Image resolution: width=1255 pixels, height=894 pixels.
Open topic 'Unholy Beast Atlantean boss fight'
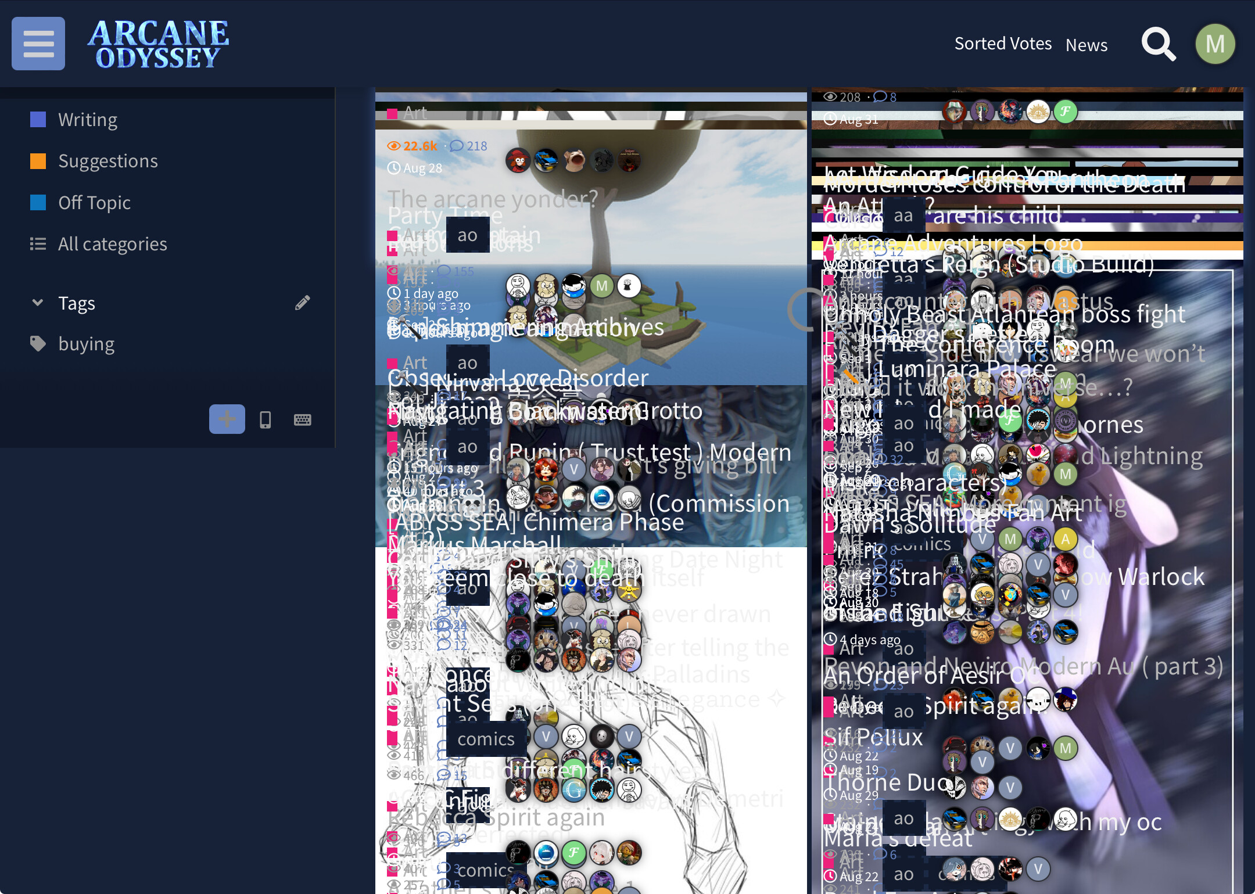[1005, 314]
